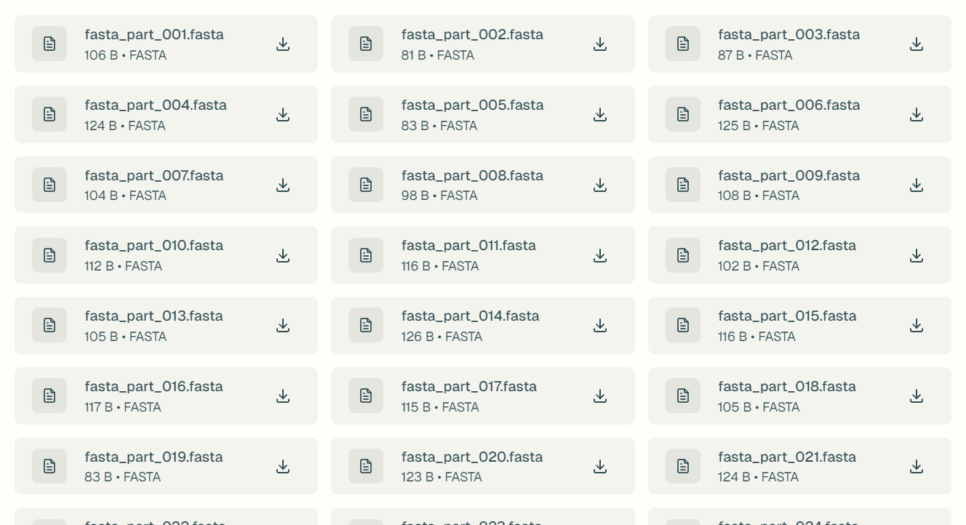Hit download icon next to fasta_part_011.fasta
The height and width of the screenshot is (525, 966).
point(600,255)
